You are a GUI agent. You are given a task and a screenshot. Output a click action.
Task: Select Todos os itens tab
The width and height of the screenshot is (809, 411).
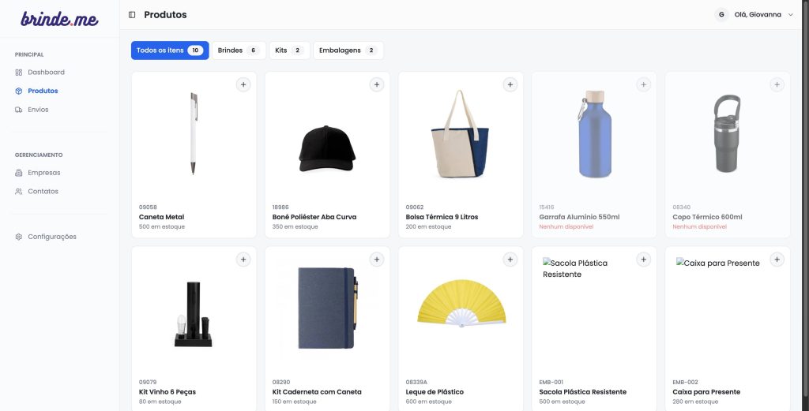tap(170, 50)
